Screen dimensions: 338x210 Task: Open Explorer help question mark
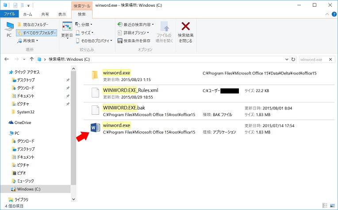(x=334, y=15)
